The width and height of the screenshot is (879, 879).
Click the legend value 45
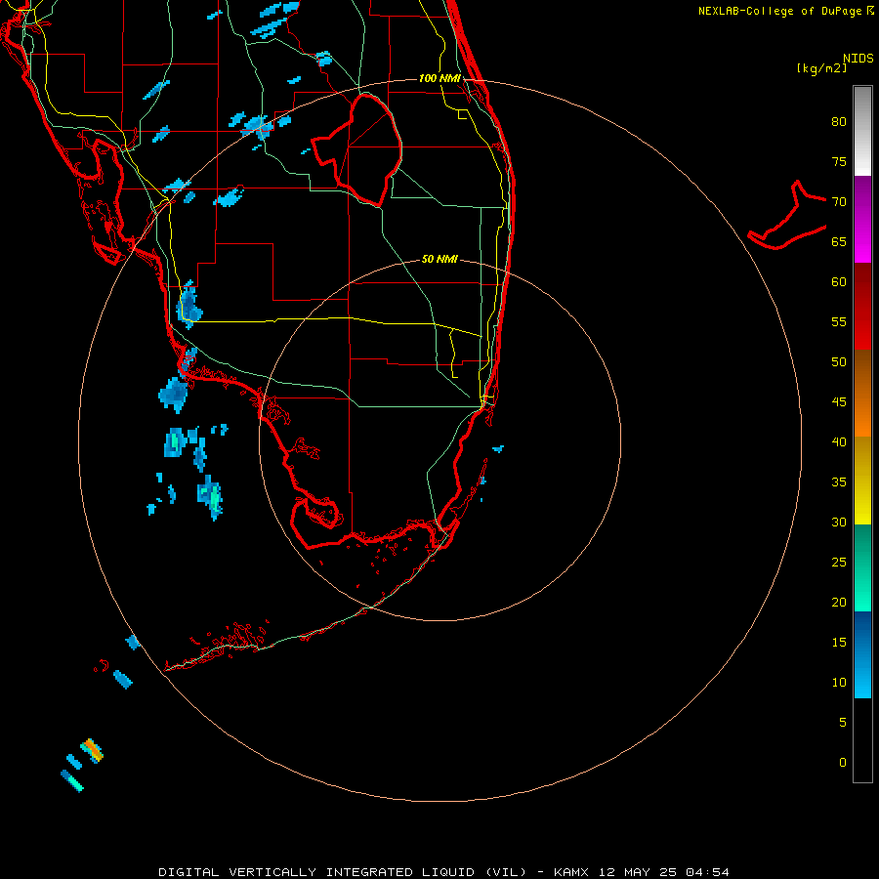(839, 402)
